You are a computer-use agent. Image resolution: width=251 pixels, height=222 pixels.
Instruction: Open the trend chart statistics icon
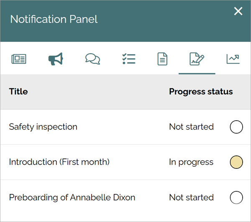click(233, 59)
